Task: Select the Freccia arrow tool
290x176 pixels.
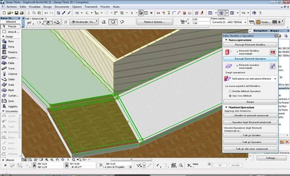Action: point(10,26)
